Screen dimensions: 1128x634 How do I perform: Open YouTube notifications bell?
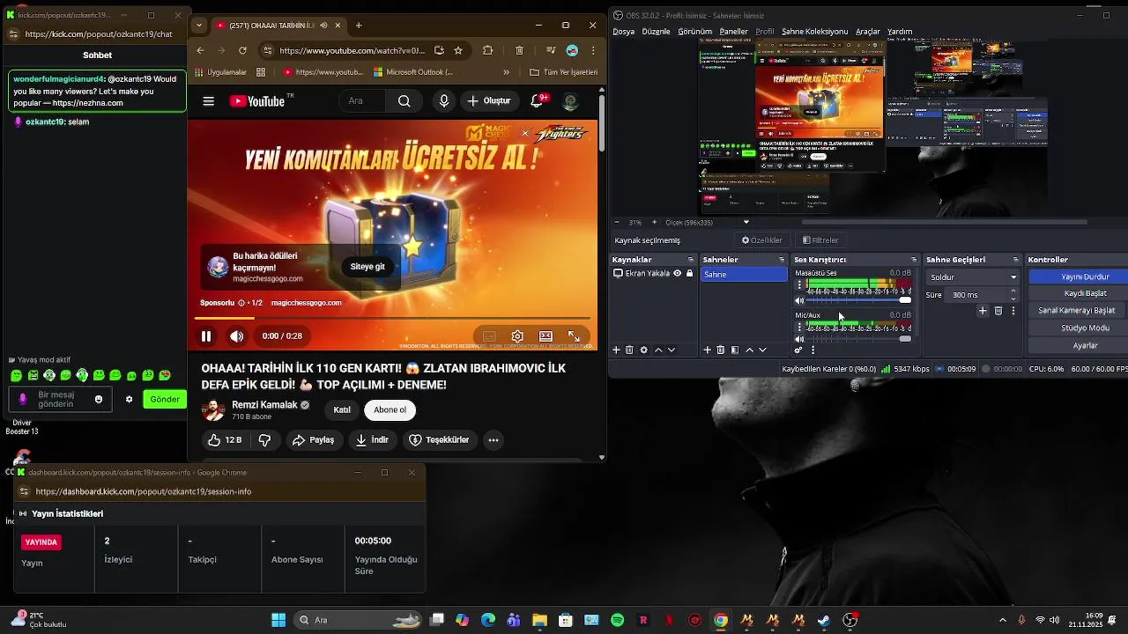coord(538,101)
